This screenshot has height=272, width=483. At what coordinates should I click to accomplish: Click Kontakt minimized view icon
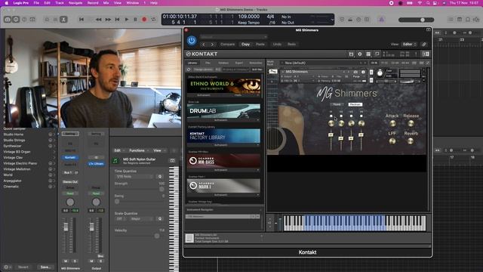pos(377,54)
